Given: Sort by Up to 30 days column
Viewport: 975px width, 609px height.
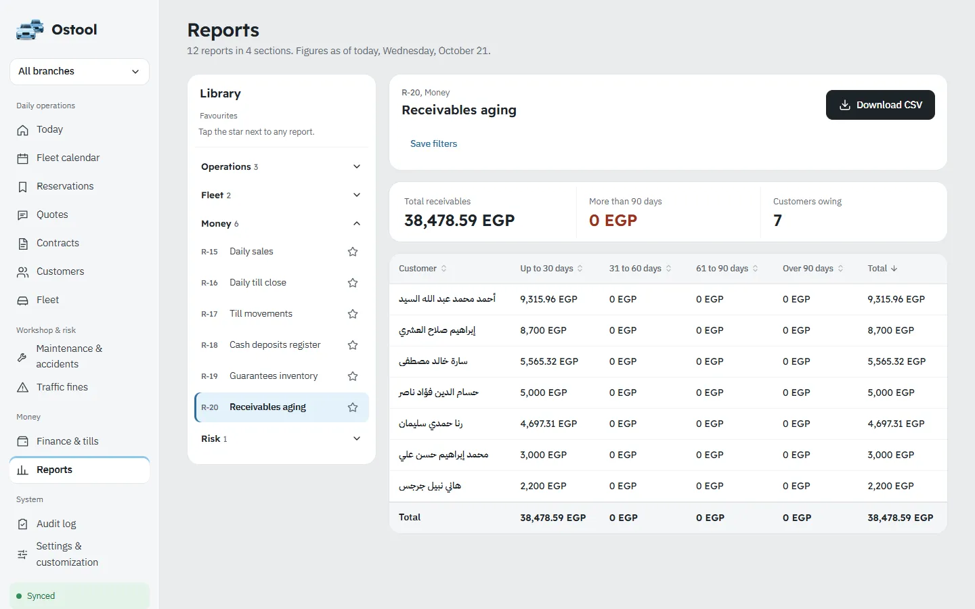Looking at the screenshot, I should pyautogui.click(x=551, y=269).
